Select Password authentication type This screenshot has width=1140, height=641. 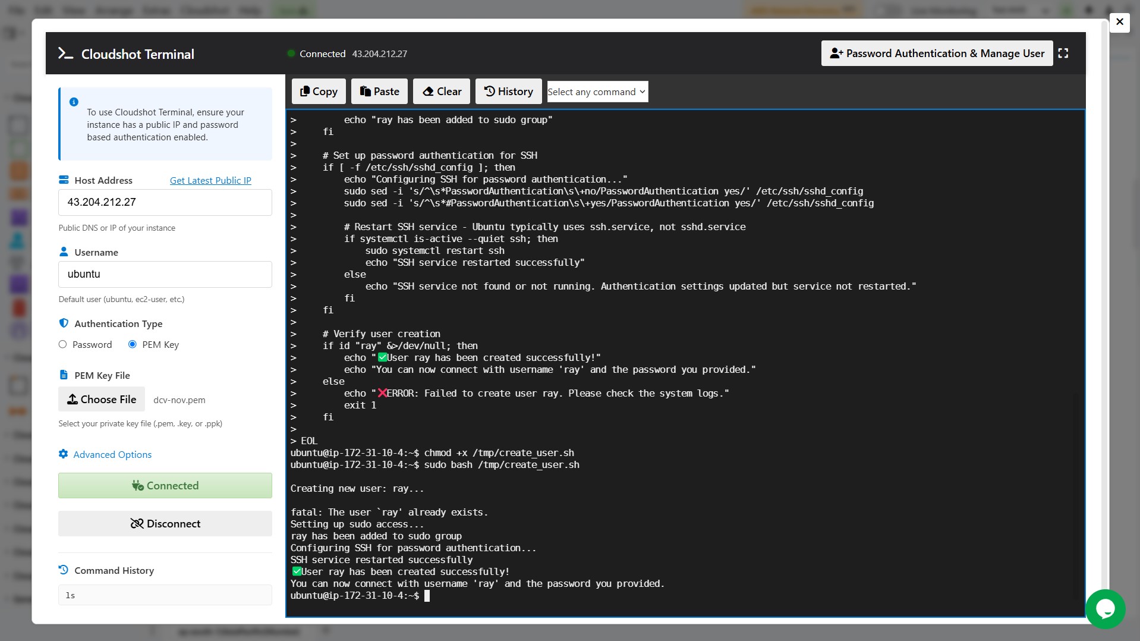coord(62,345)
